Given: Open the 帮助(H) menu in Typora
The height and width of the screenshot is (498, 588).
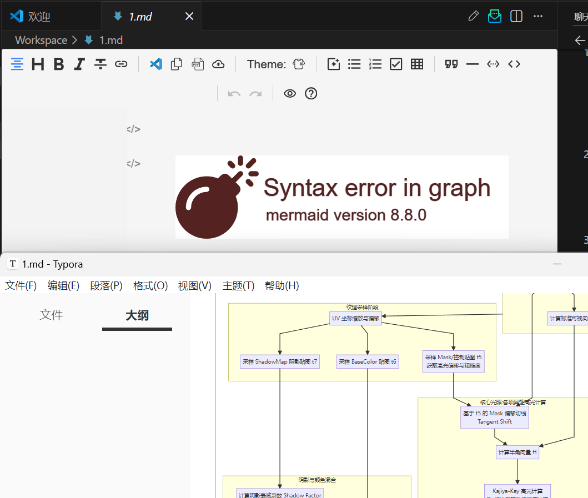Looking at the screenshot, I should (282, 286).
